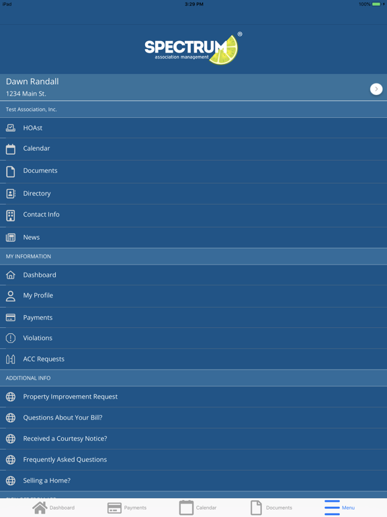Click the Directory contact-book icon

click(x=11, y=194)
